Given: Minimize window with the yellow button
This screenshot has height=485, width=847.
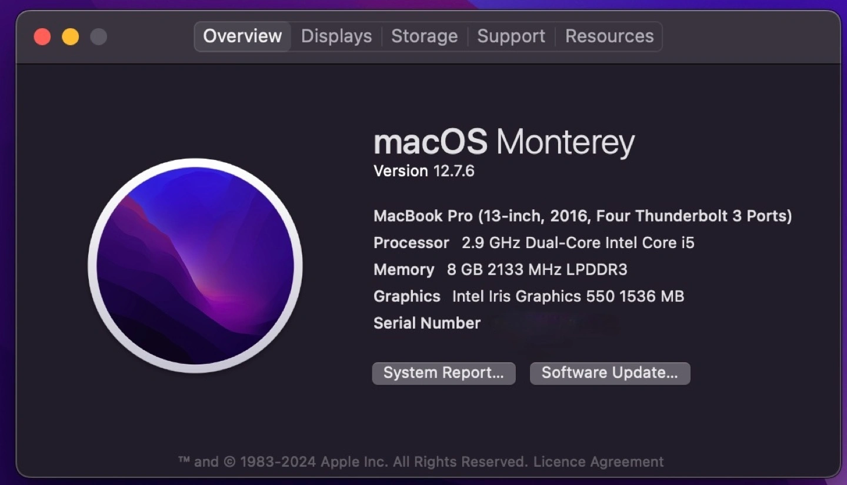Looking at the screenshot, I should point(71,37).
